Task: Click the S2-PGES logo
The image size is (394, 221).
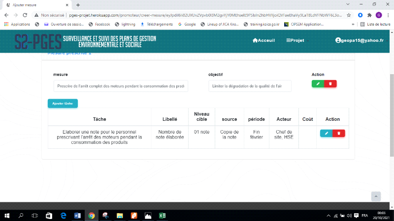Action: pyautogui.click(x=38, y=42)
